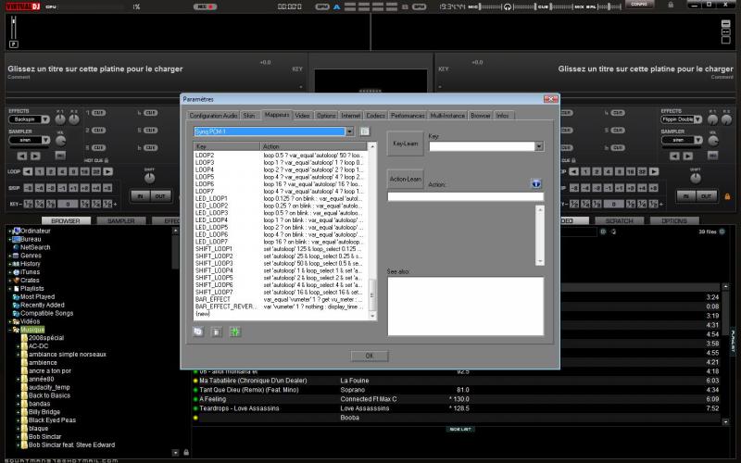Click the copy mapping icon below the key list
Viewport: 741px width, 463px height.
coord(198,332)
